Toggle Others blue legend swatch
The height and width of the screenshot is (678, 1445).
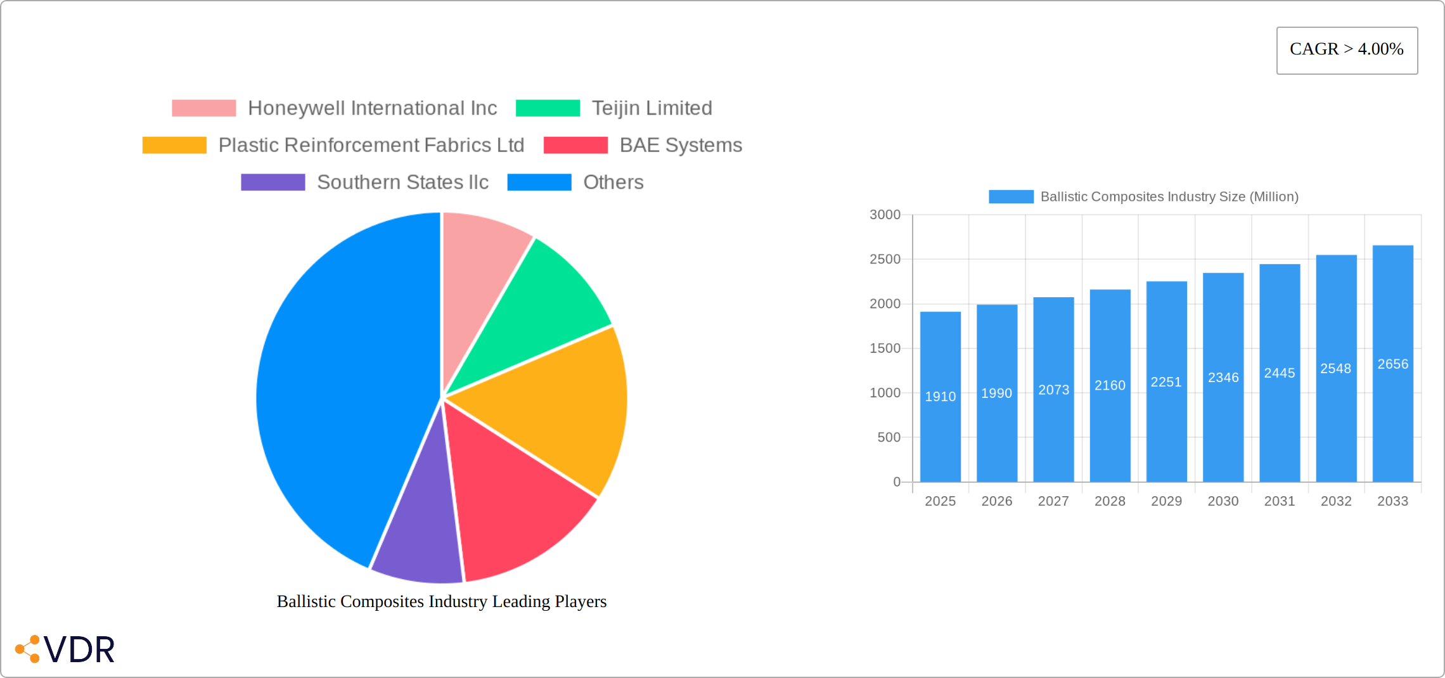tap(539, 182)
